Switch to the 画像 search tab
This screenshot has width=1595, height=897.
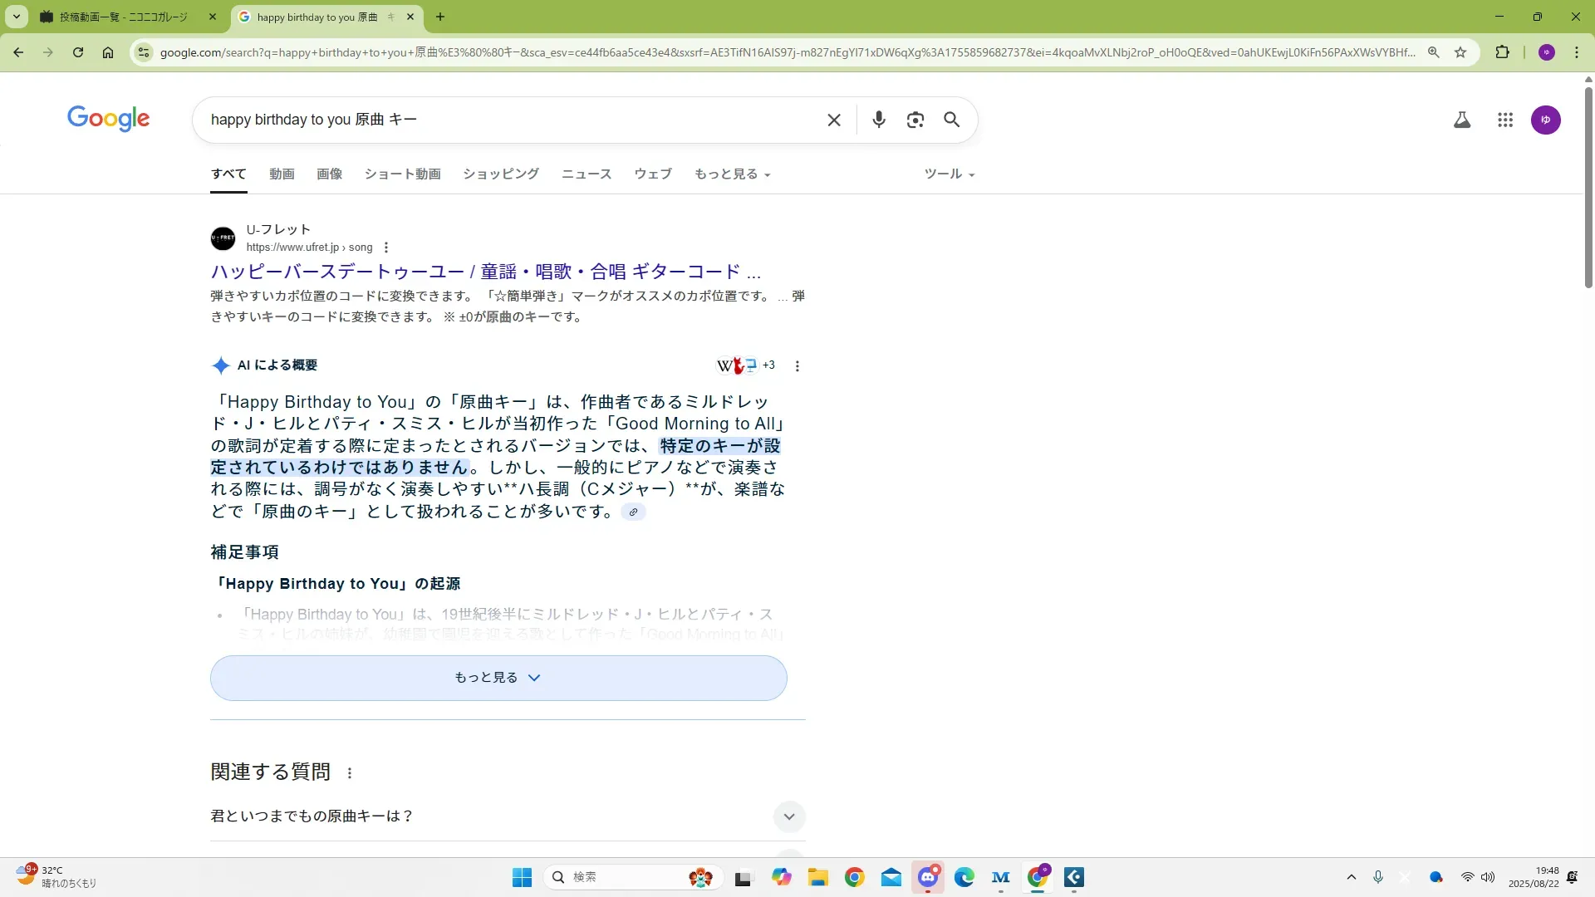(x=329, y=174)
